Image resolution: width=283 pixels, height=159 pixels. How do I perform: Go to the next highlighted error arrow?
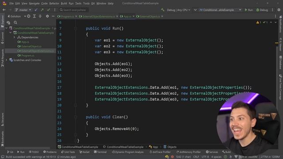[x=275, y=23]
